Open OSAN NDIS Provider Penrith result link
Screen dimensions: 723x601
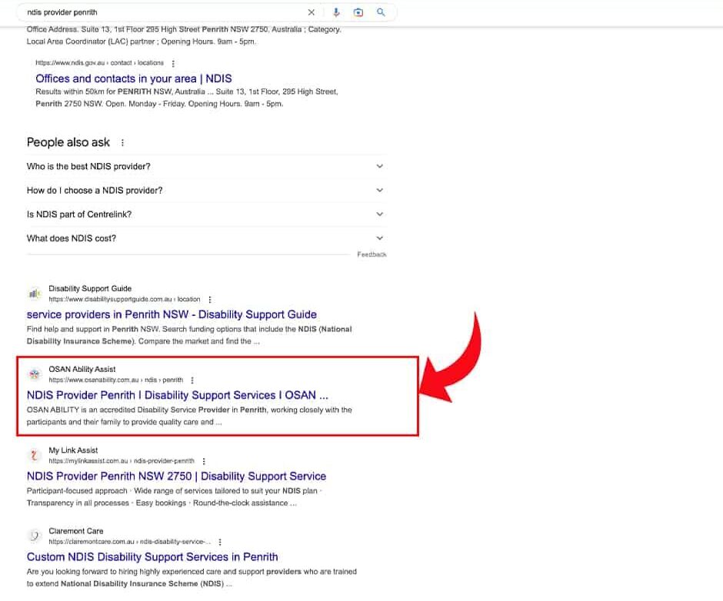pos(177,395)
